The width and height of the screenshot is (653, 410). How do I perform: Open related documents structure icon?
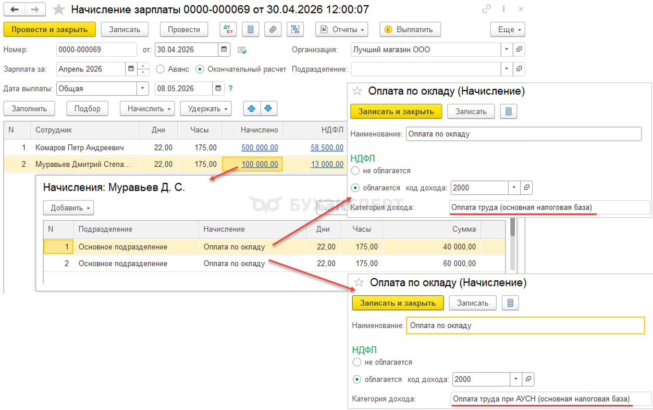coord(295,29)
